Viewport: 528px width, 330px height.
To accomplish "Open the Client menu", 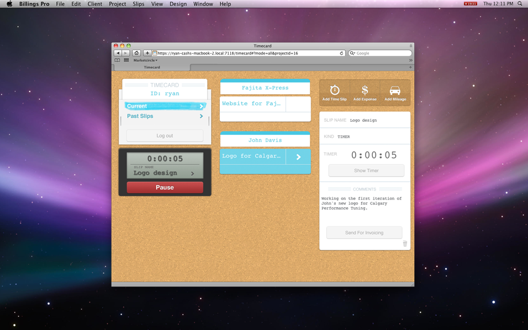I will click(x=94, y=4).
